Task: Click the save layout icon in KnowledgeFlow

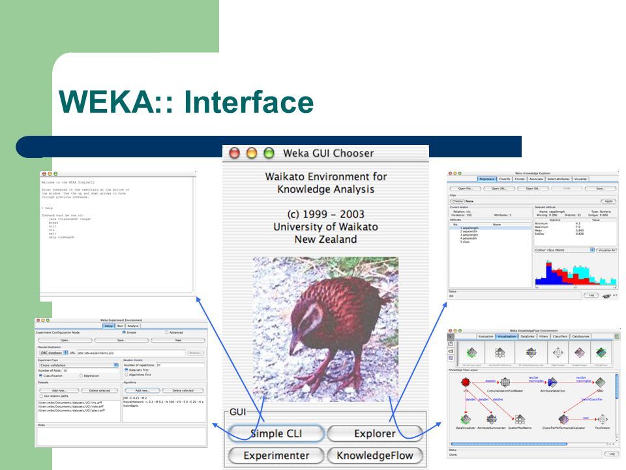Action: click(451, 344)
